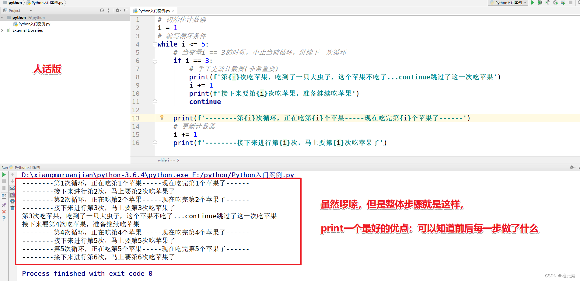Close the Run tab with the red X
580x281 pixels.
click(4, 212)
